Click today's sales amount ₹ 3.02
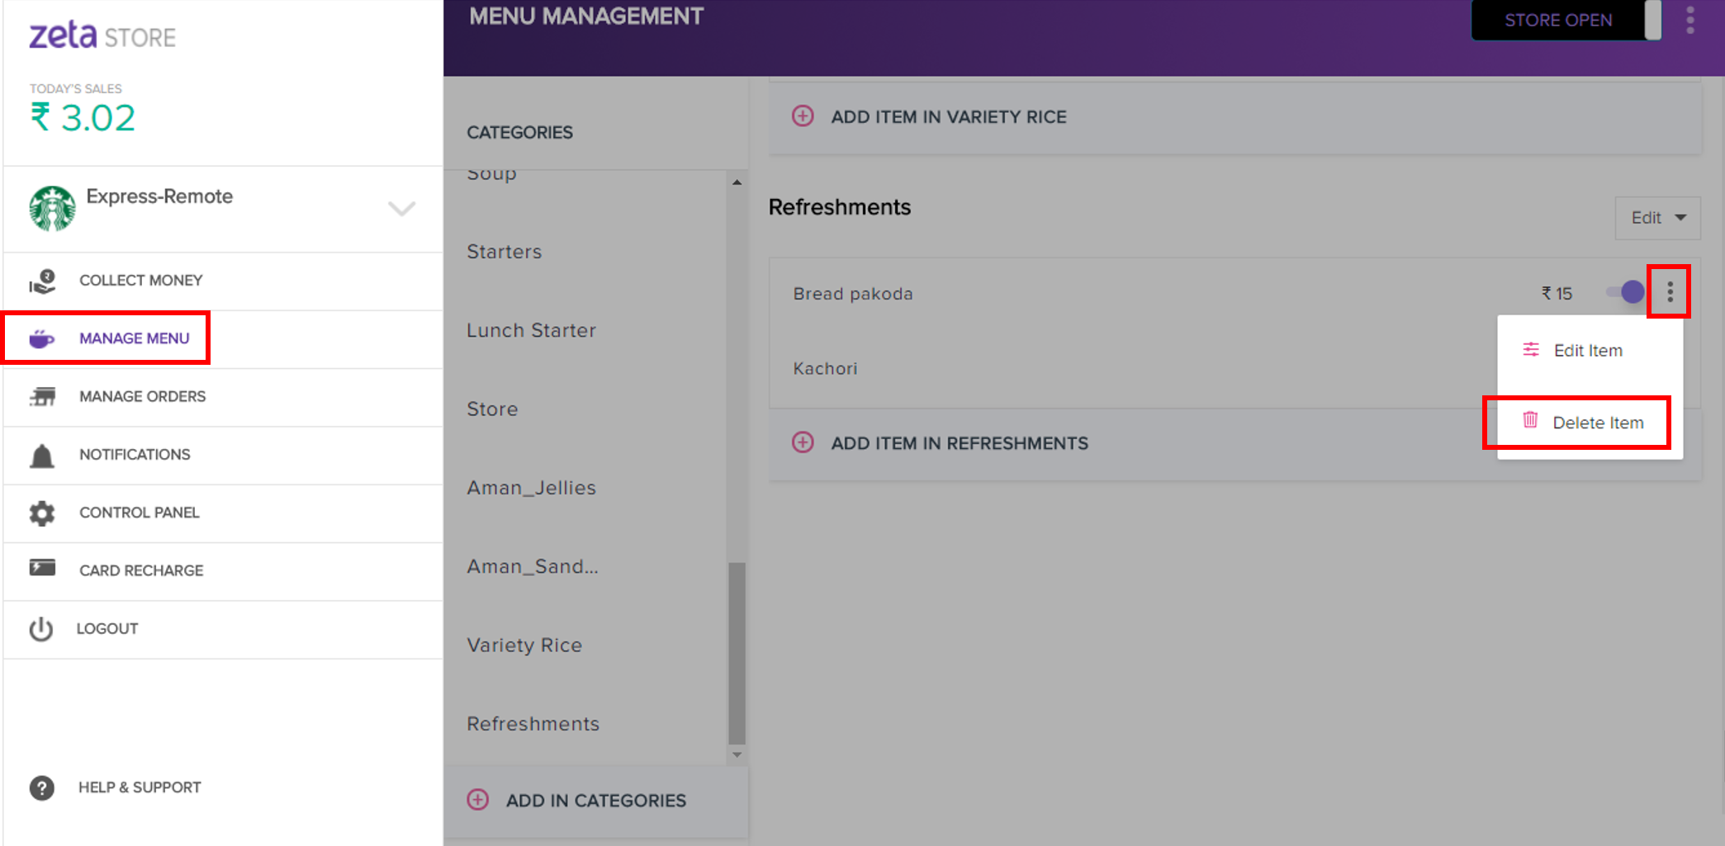Screen dimensions: 1725x846 pos(83,118)
